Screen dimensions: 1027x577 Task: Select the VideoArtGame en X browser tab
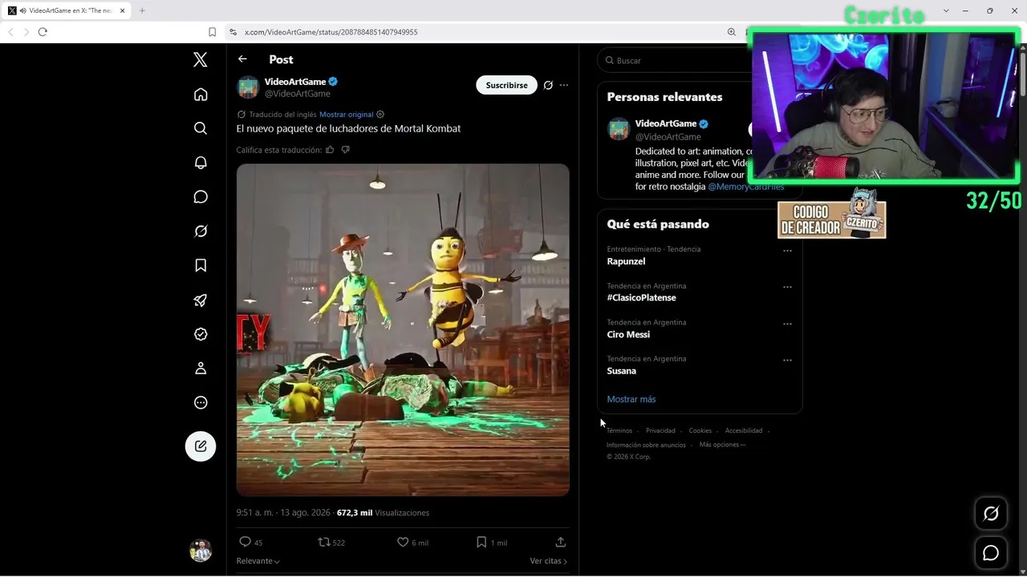pos(67,10)
